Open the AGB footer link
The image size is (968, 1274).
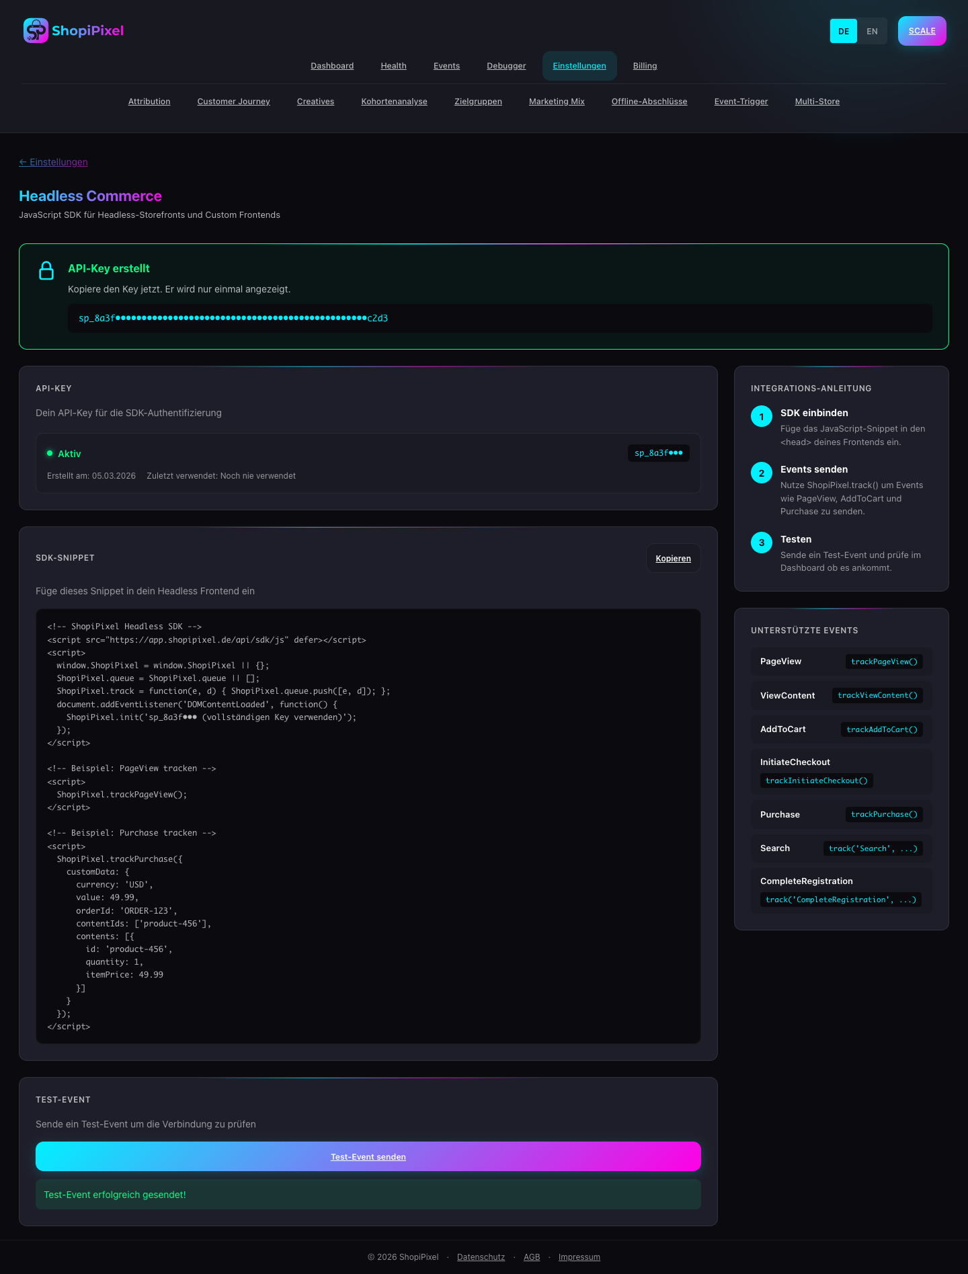pyautogui.click(x=532, y=1257)
